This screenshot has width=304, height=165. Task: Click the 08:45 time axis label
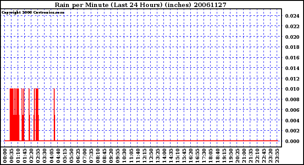tap(104, 156)
